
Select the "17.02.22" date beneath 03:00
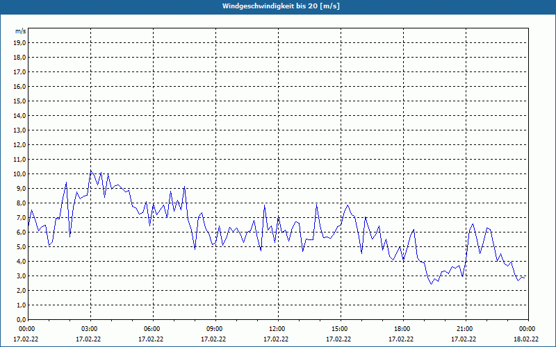(x=88, y=339)
